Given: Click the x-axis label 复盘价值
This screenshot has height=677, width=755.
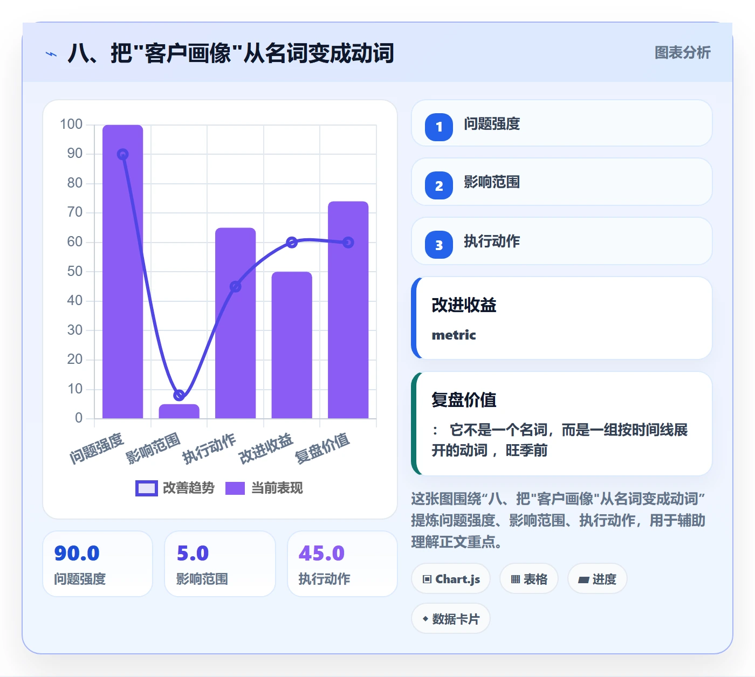Looking at the screenshot, I should click(322, 448).
